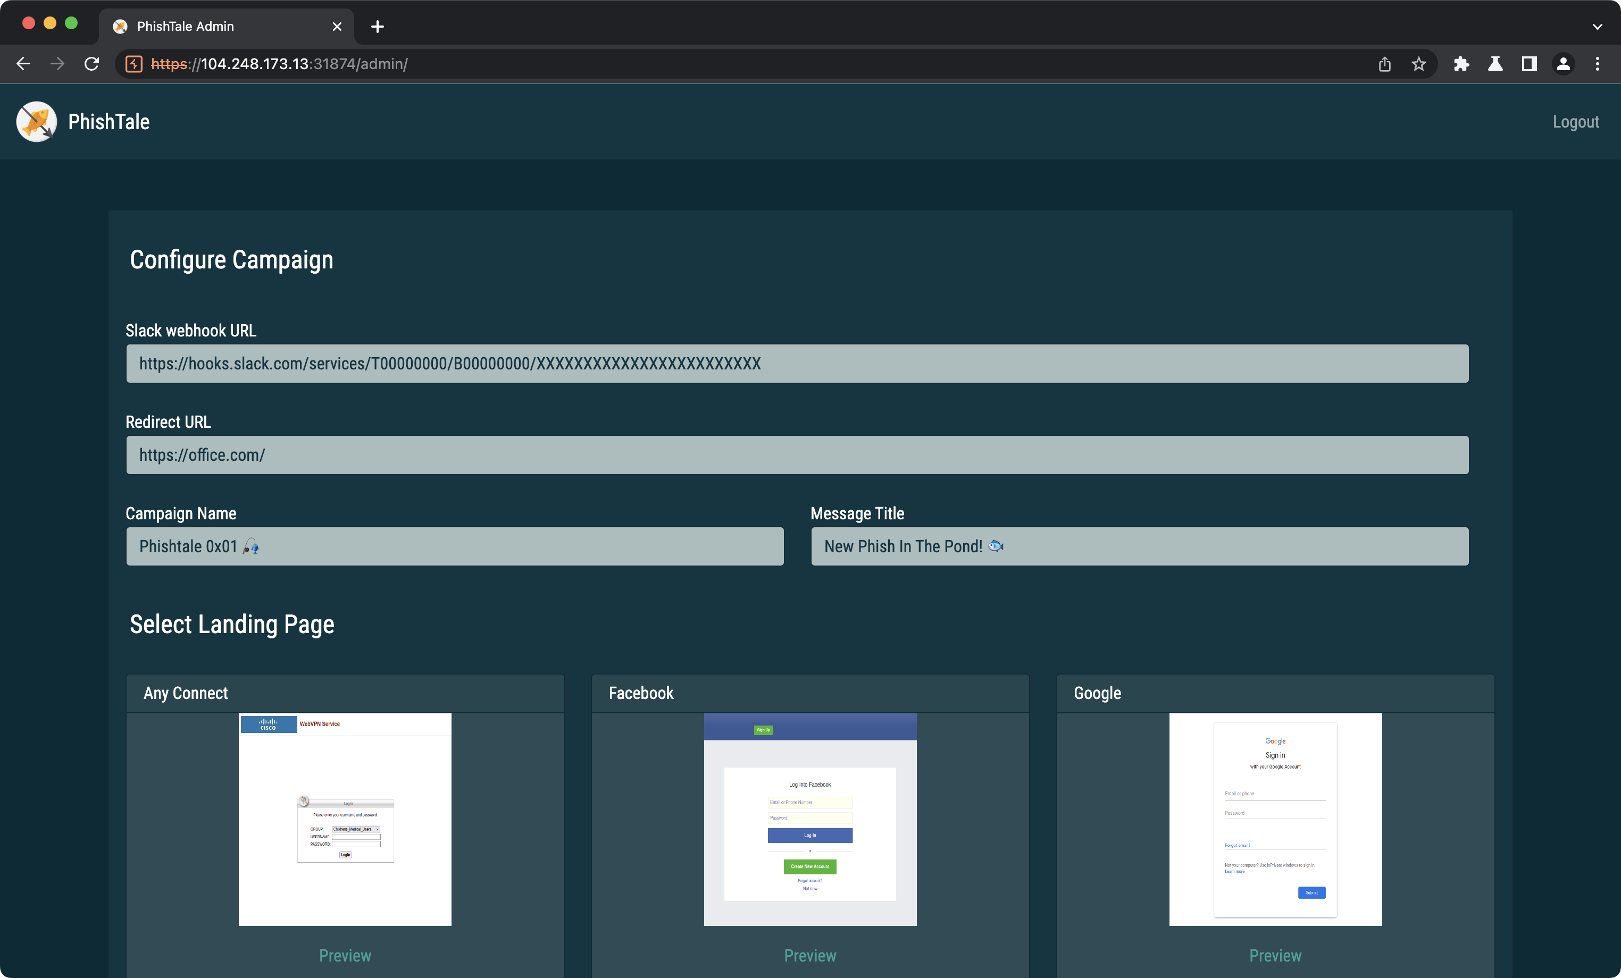The width and height of the screenshot is (1621, 978).
Task: Open the user profile avatar icon
Action: (x=1564, y=64)
